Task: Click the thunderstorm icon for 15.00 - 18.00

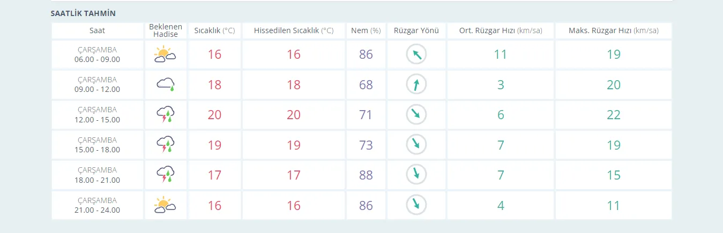Action: click(166, 145)
